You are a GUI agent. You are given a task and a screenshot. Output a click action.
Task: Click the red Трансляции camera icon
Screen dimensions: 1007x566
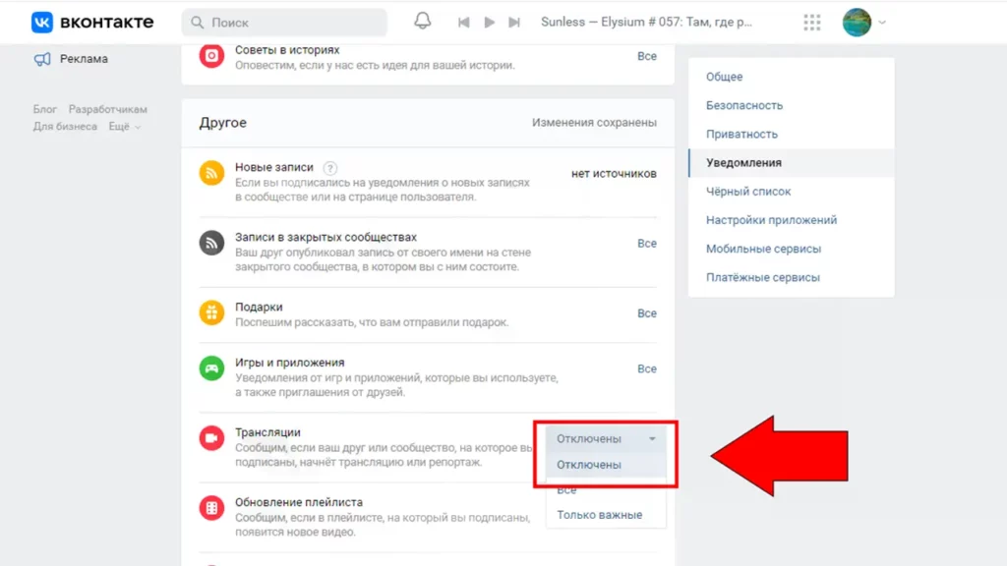click(x=211, y=438)
